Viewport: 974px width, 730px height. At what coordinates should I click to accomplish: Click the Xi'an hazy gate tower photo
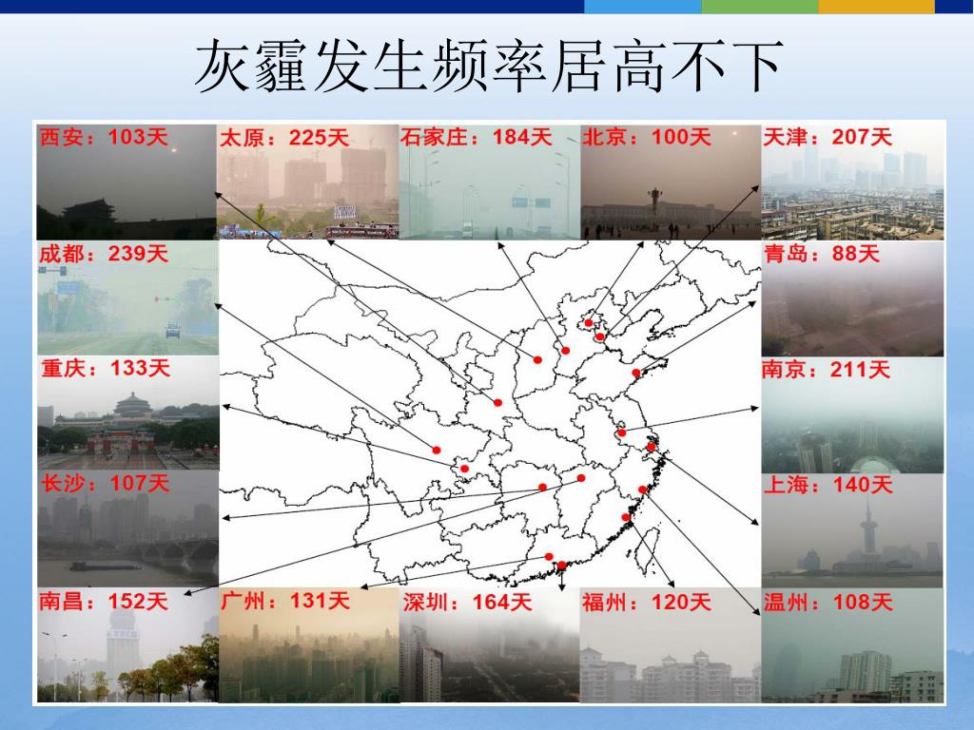coord(127,182)
